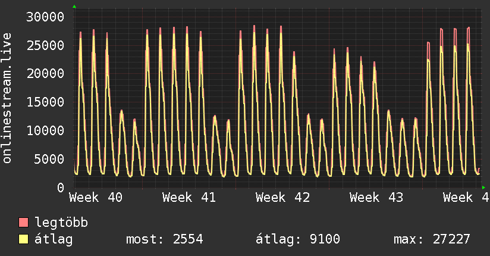Screen dimensions: 490x256
Task: Click the onlinestream.live vertical axis title
Action: coord(7,98)
